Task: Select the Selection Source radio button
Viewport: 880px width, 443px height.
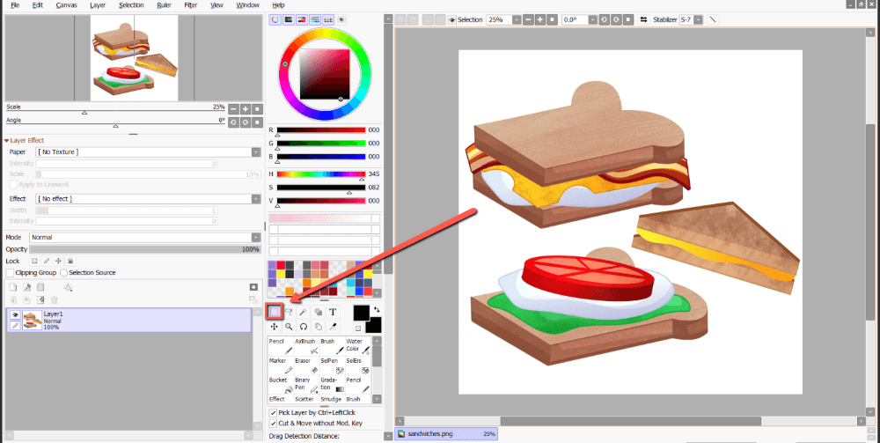Action: pos(64,273)
